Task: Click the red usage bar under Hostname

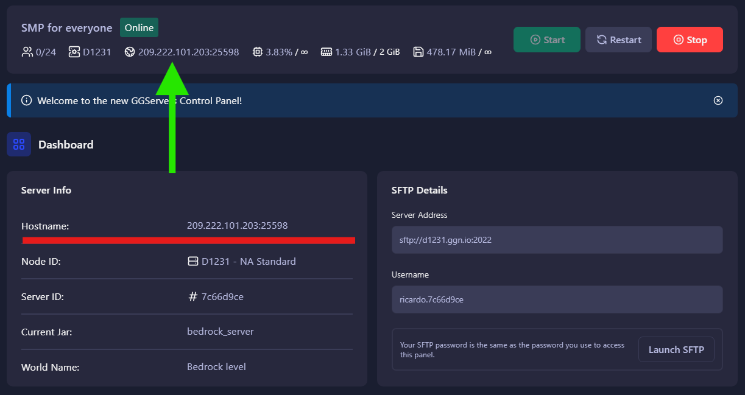Action: pyautogui.click(x=188, y=240)
